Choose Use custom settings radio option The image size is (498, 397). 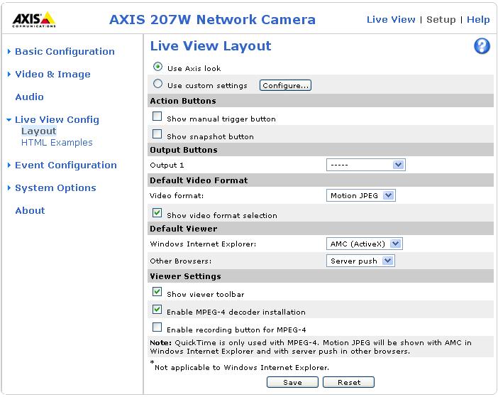click(x=158, y=84)
